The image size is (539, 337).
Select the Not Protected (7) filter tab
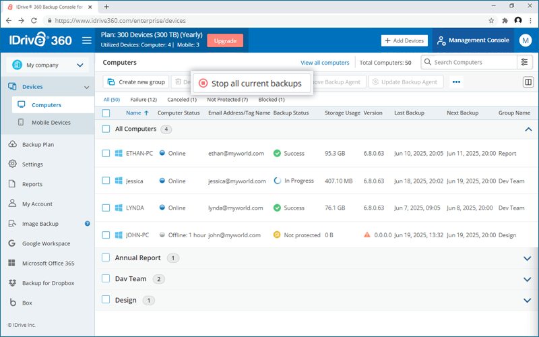coord(227,100)
